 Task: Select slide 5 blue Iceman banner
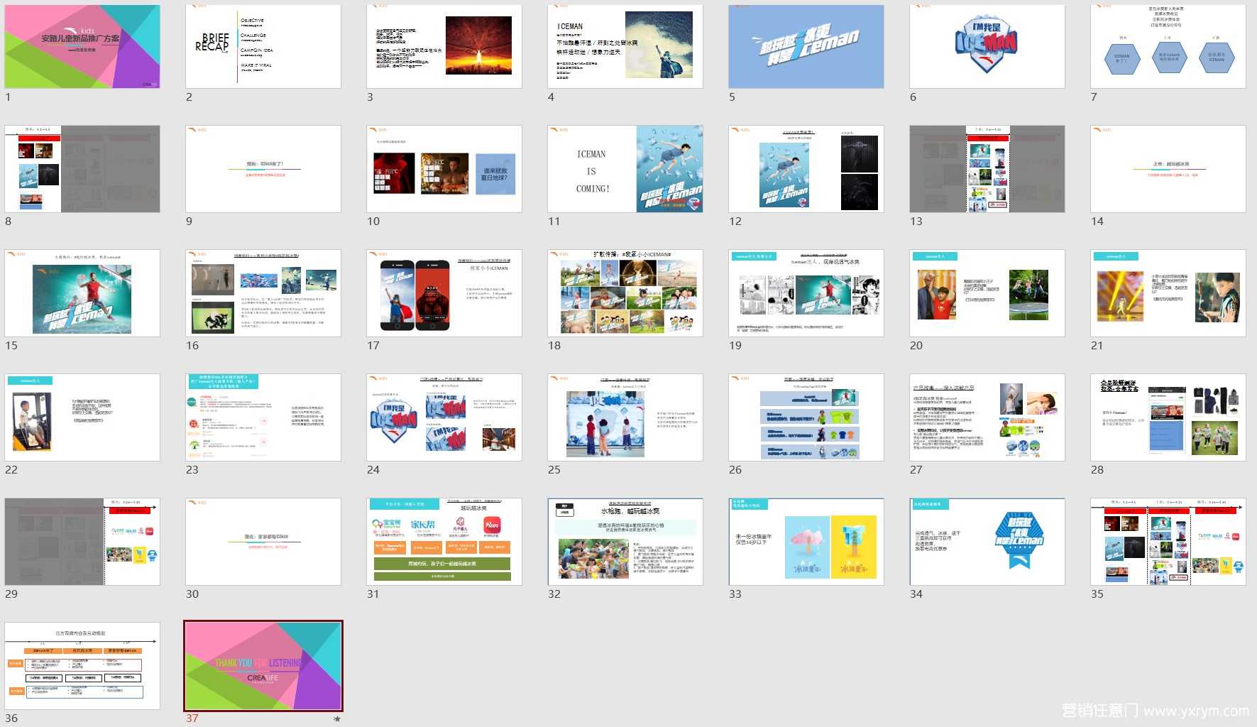806,46
